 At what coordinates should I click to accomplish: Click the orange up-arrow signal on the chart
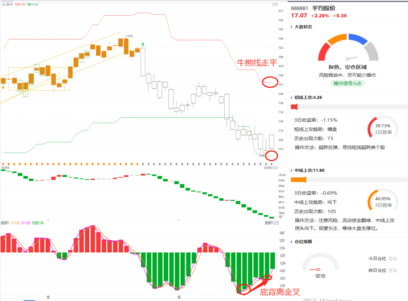pos(3,87)
